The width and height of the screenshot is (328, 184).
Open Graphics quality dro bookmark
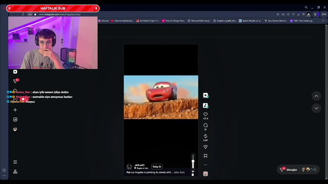(225, 21)
